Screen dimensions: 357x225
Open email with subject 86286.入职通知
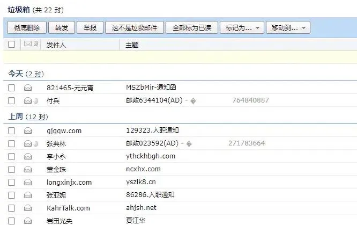[150, 194]
